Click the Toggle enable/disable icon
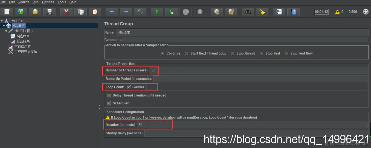The height and width of the screenshot is (148, 371). tap(140, 12)
